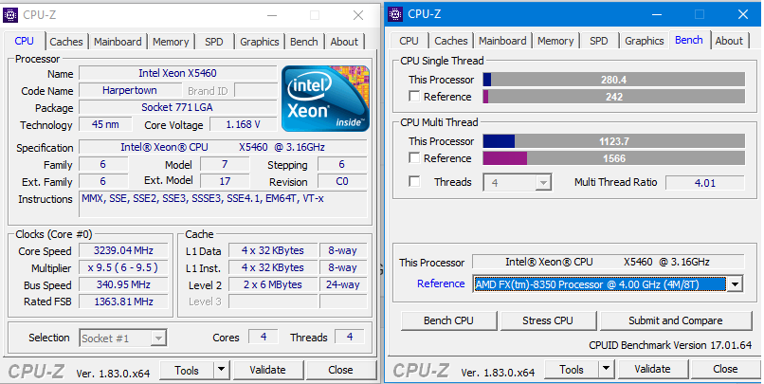The height and width of the screenshot is (384, 764).
Task: Click the Validate button in left window
Action: 267,370
